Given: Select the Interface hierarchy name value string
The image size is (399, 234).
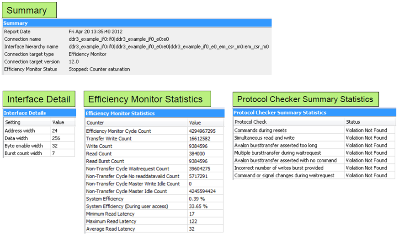Looking at the screenshot, I should tap(169, 47).
